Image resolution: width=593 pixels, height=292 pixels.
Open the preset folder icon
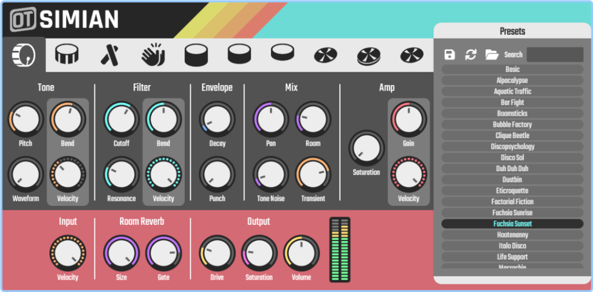(492, 54)
